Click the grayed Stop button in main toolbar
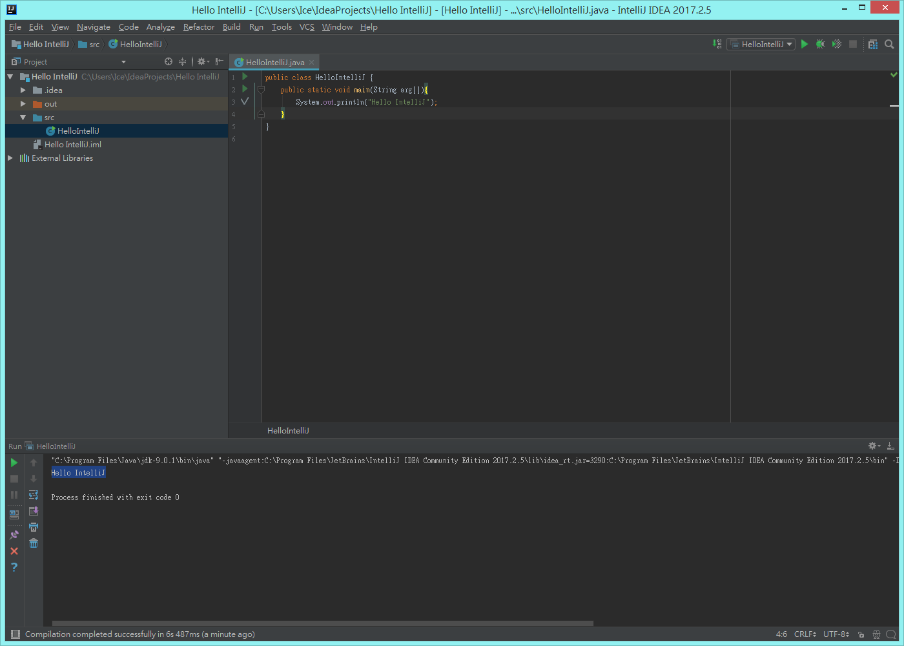This screenshot has width=904, height=646. coord(853,44)
